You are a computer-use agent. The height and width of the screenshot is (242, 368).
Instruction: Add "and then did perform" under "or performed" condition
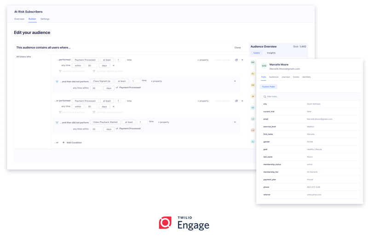(x=72, y=112)
